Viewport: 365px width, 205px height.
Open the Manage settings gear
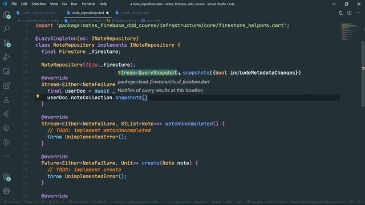pyautogui.click(x=6, y=191)
